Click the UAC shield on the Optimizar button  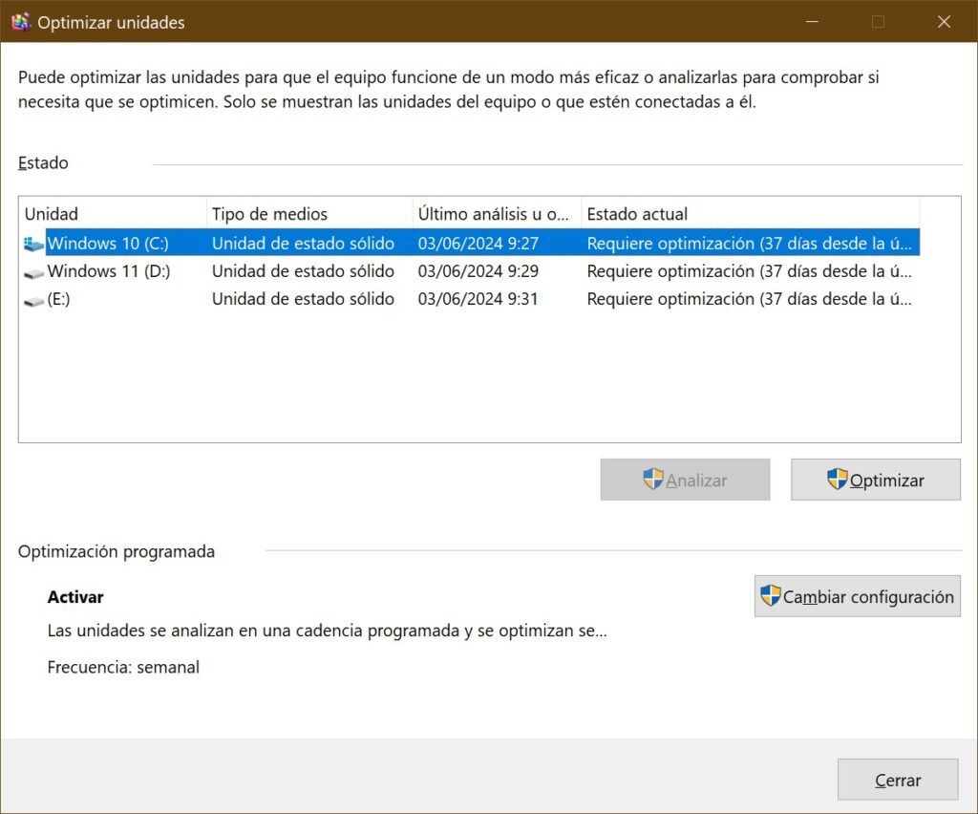[x=840, y=480]
